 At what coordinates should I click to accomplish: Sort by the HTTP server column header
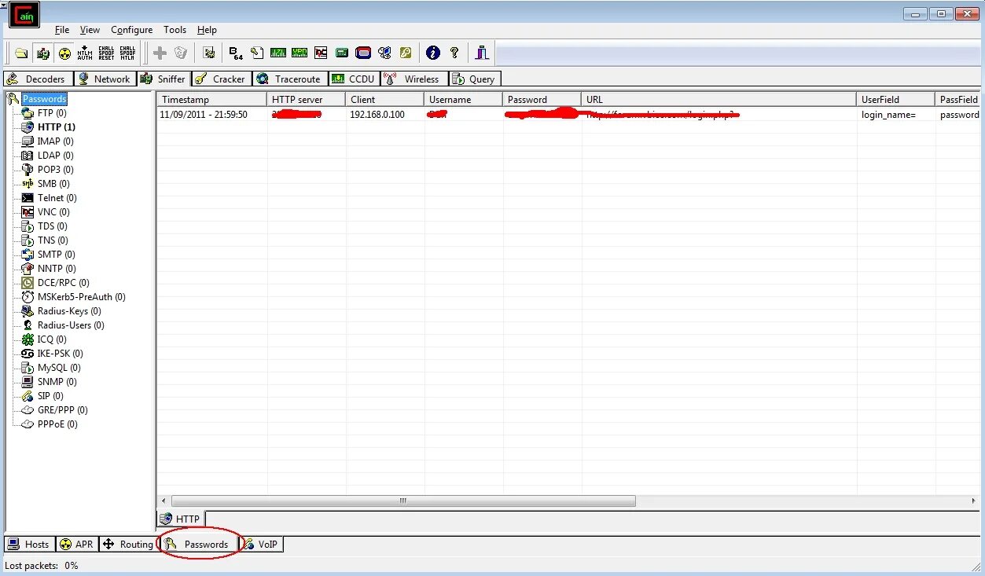pyautogui.click(x=307, y=99)
